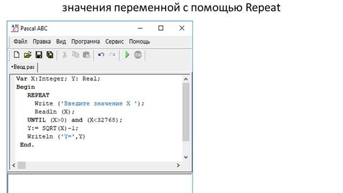
Task: Click the vertical scrollbar up arrow
Action: (x=186, y=79)
